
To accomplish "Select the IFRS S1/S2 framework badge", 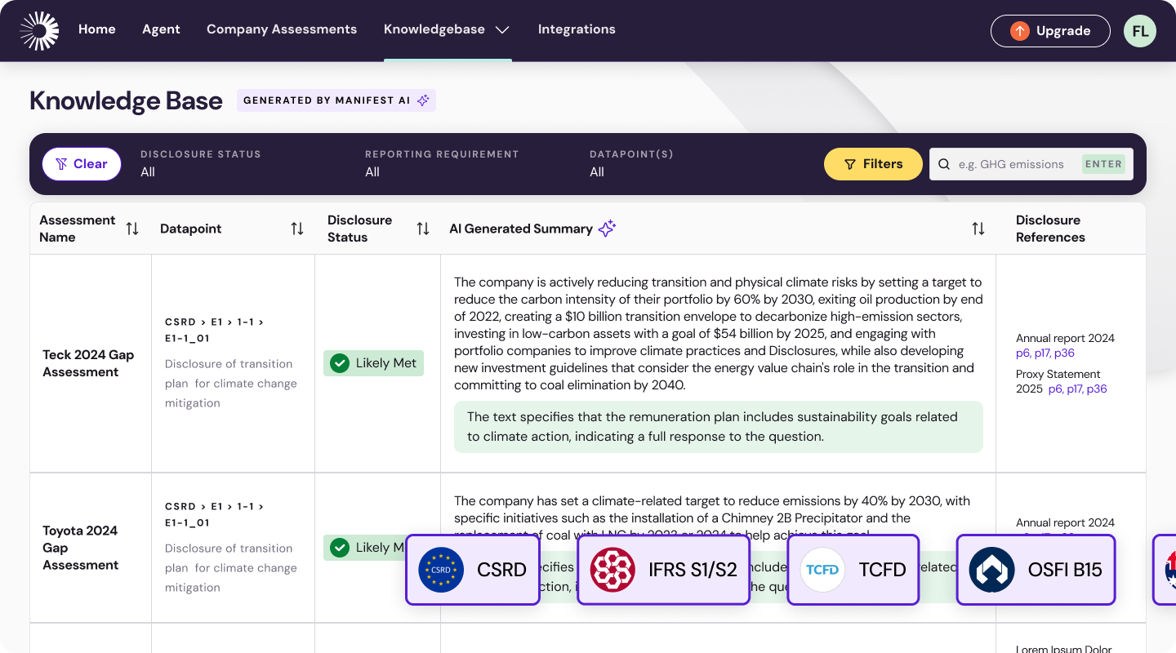I will (x=663, y=570).
